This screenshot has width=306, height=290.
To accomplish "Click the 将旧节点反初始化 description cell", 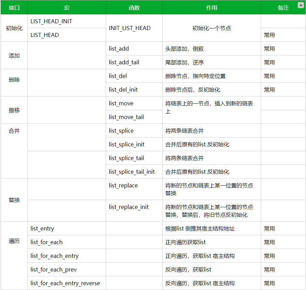I will [212, 211].
